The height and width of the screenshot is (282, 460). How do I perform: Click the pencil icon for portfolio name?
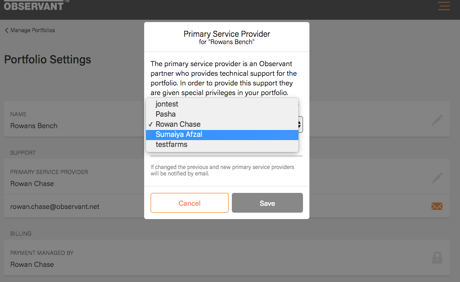437,120
